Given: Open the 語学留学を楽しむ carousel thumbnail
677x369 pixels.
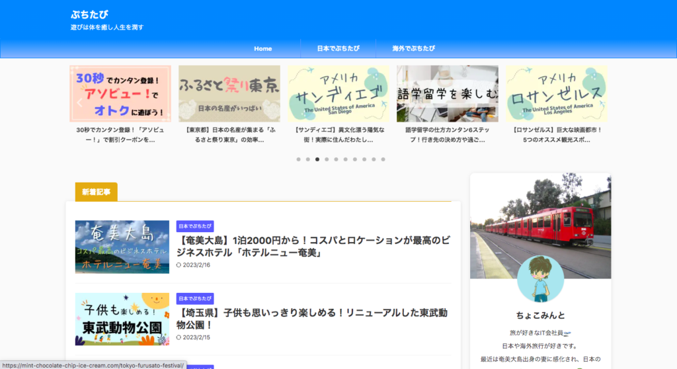Looking at the screenshot, I should 448,94.
